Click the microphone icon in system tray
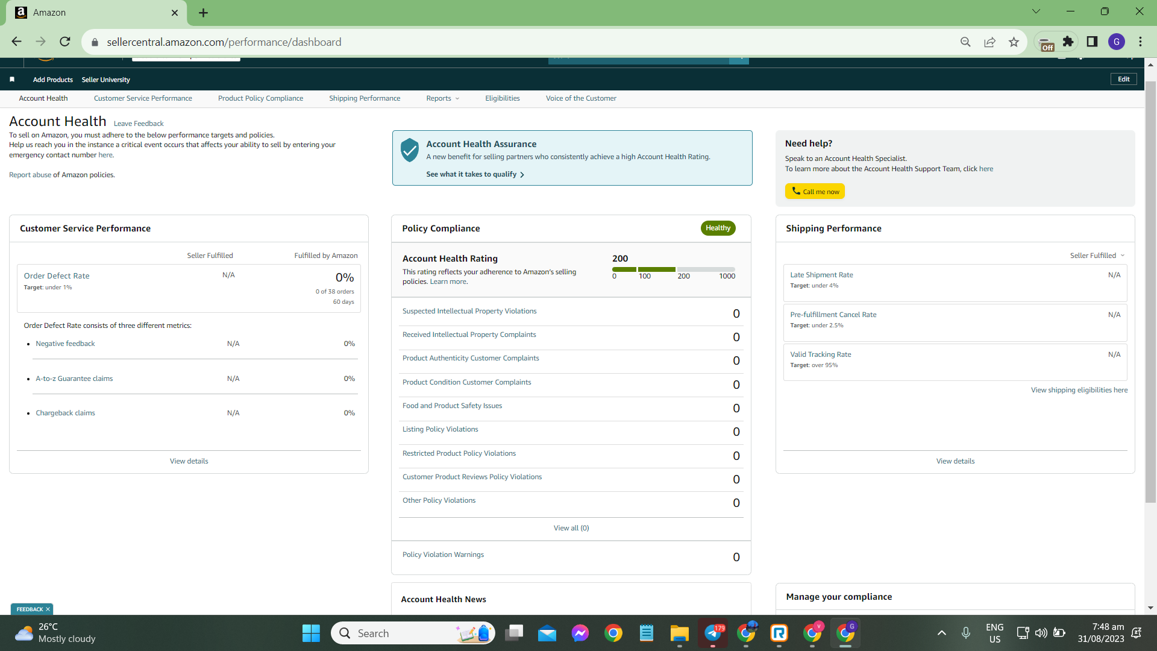Image resolution: width=1157 pixels, height=651 pixels. coord(966,633)
